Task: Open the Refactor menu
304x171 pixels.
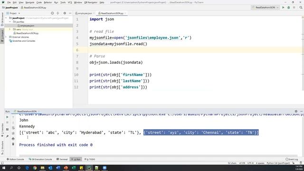Action: coord(47,2)
